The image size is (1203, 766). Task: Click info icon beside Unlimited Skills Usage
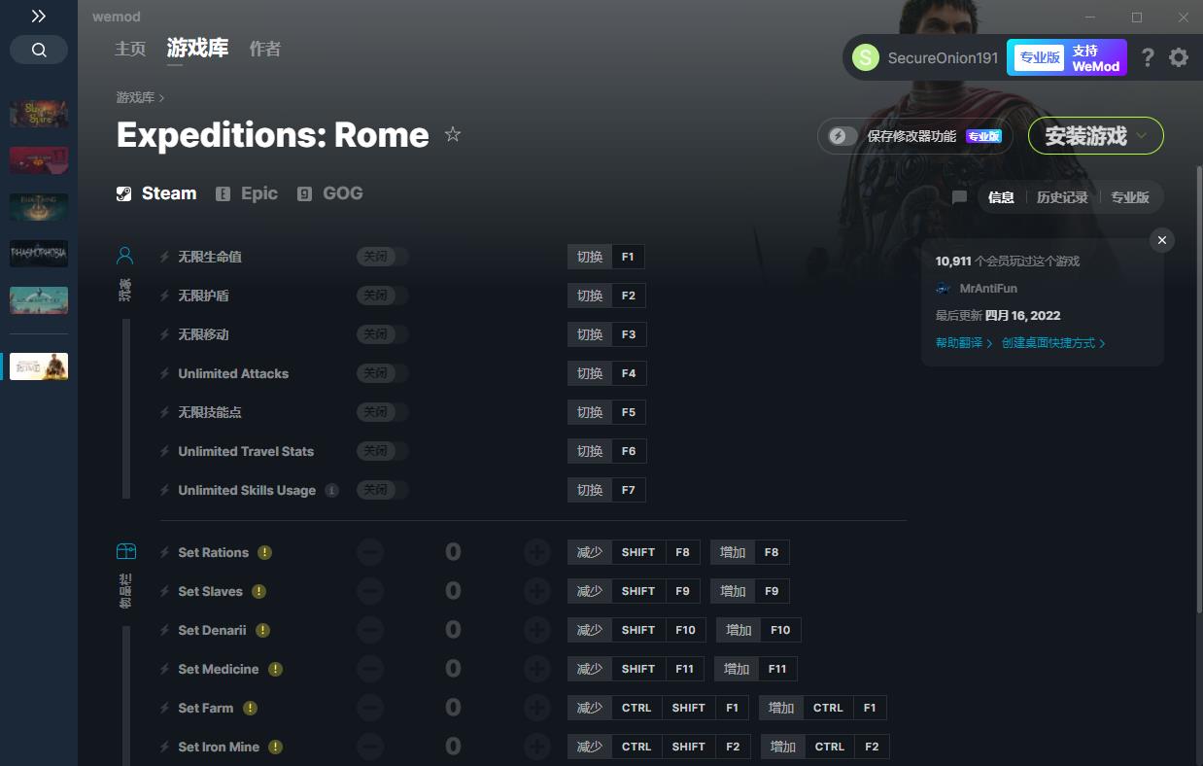(x=331, y=490)
